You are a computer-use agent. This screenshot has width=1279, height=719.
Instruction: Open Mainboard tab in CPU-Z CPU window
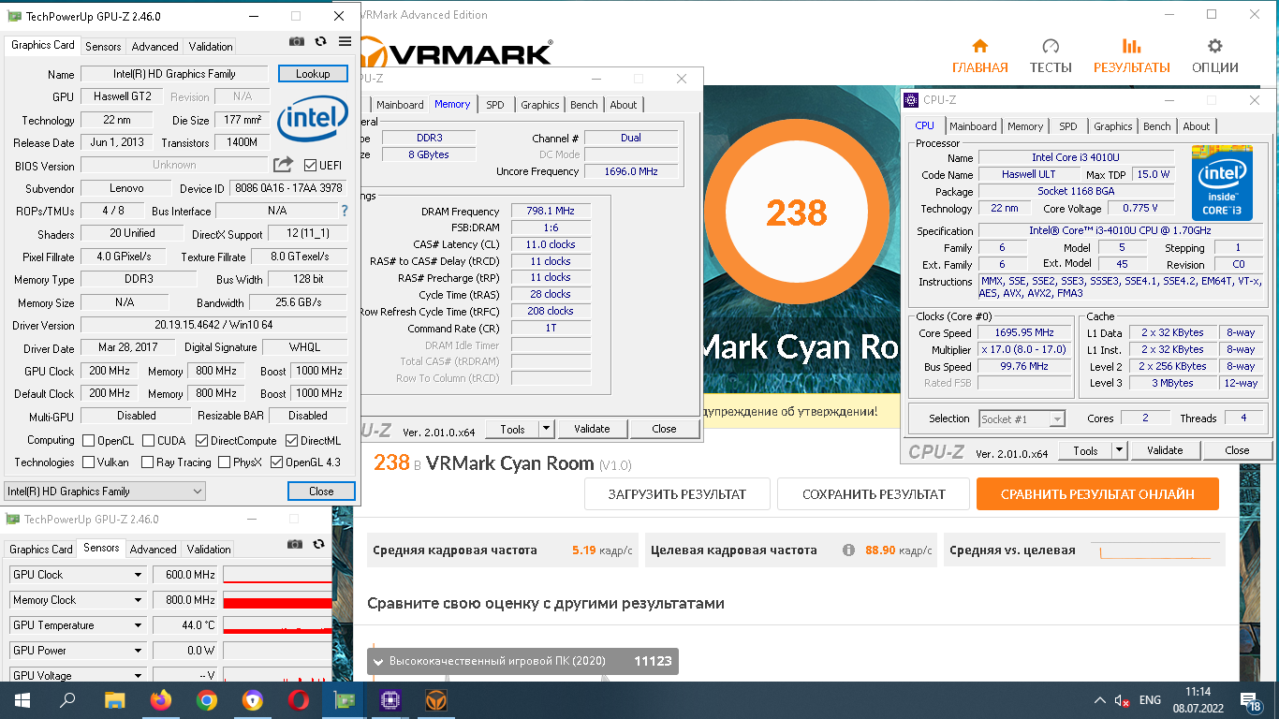pos(973,126)
